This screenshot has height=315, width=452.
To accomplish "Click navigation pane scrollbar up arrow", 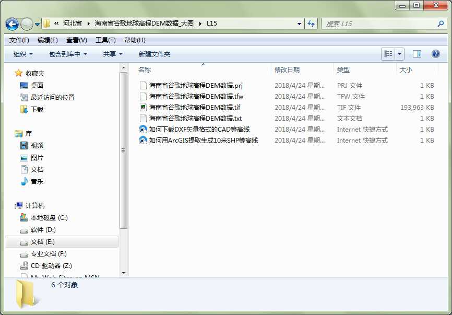I will [124, 67].
